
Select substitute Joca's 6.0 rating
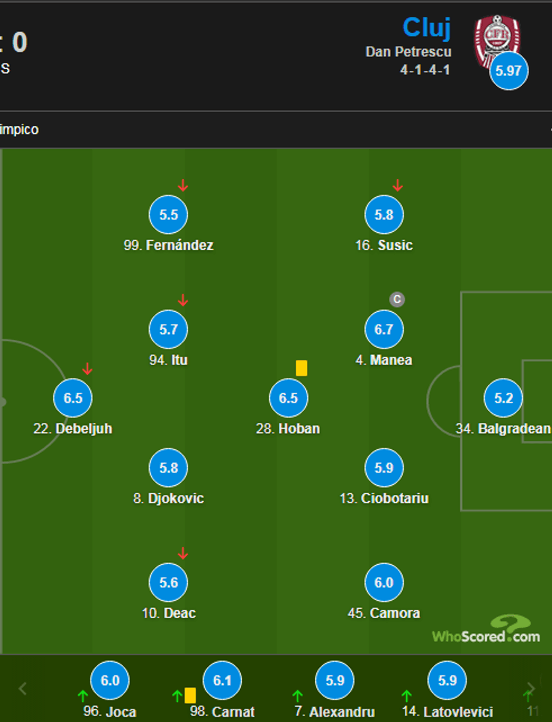tap(110, 680)
